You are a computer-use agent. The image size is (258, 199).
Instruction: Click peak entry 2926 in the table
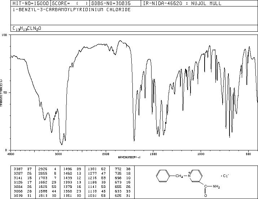pos(43,169)
